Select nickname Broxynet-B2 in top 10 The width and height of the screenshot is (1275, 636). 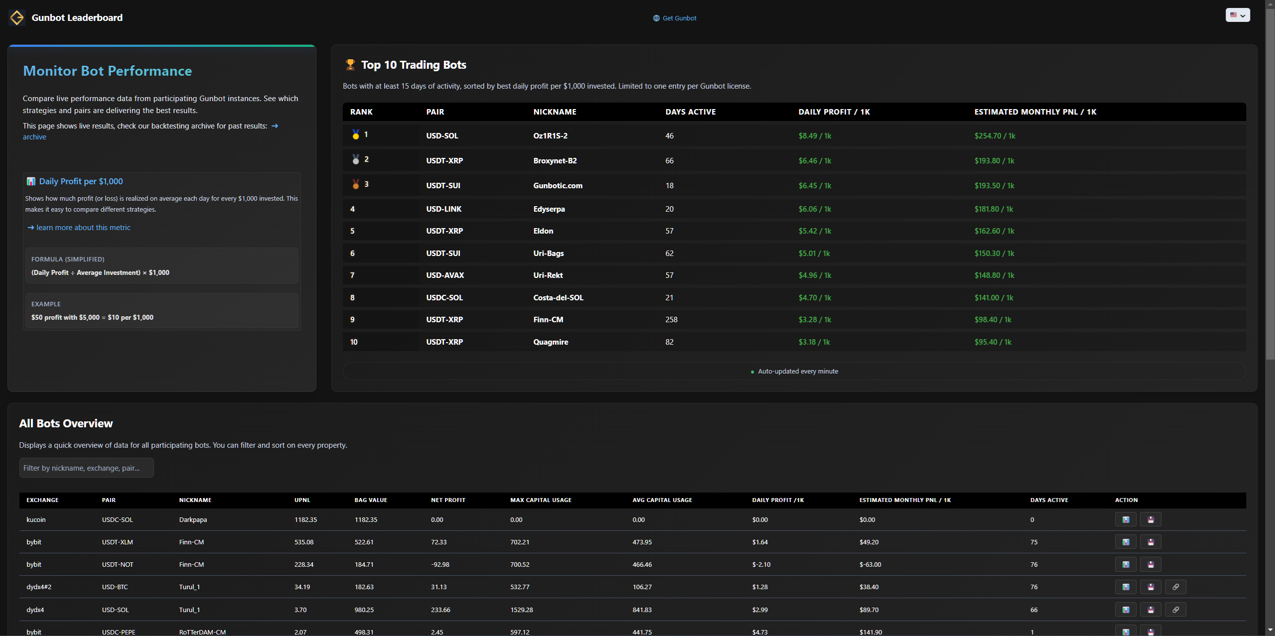click(x=555, y=160)
